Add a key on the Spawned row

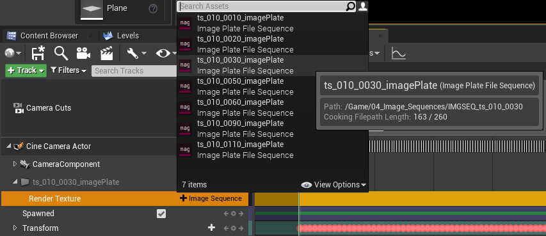coord(233,214)
